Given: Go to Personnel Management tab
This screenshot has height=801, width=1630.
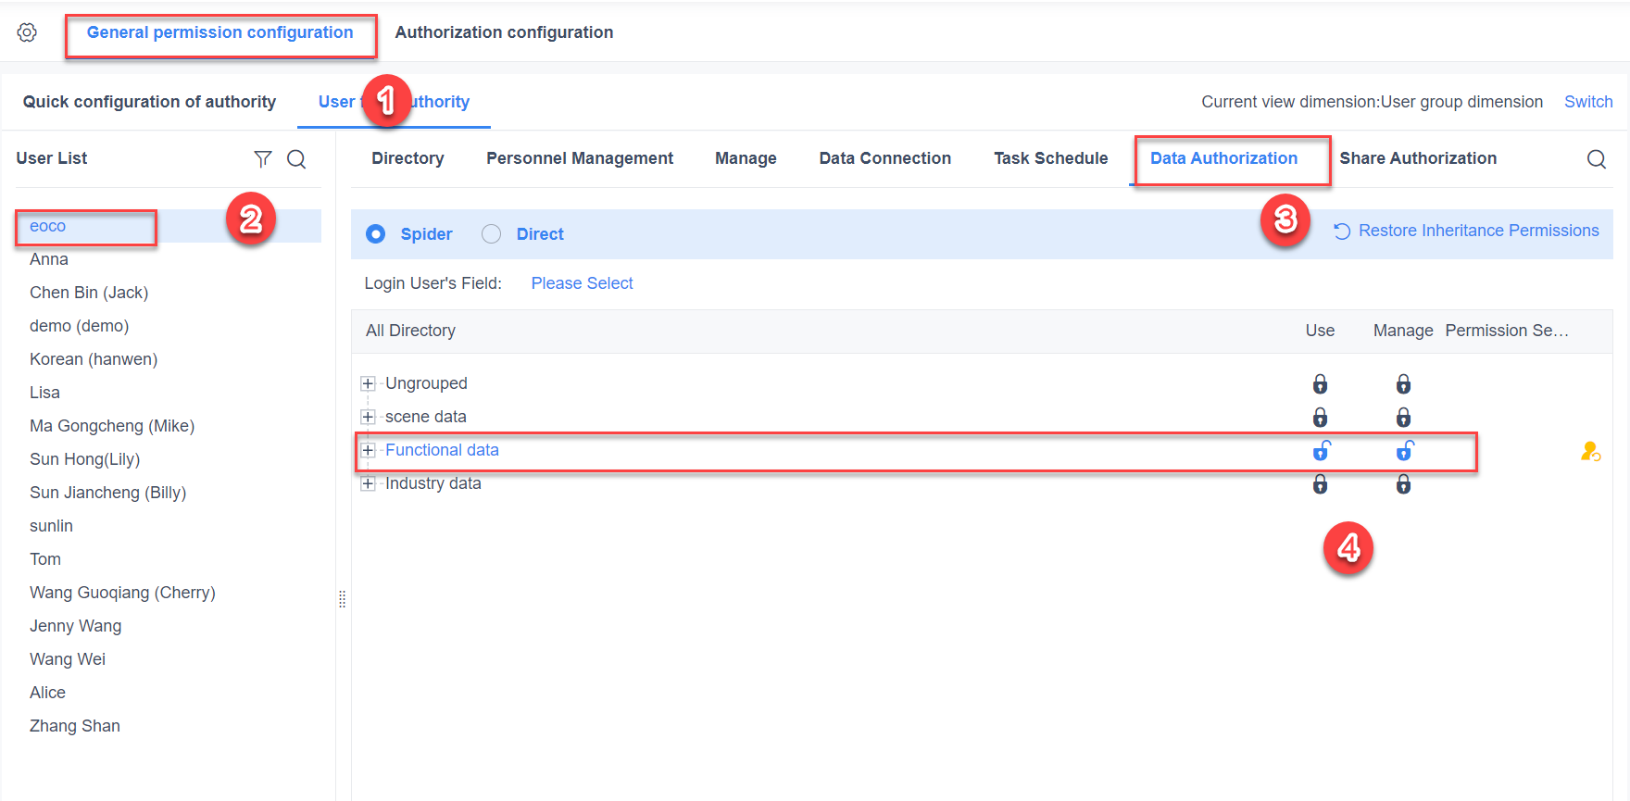Looking at the screenshot, I should click(580, 158).
